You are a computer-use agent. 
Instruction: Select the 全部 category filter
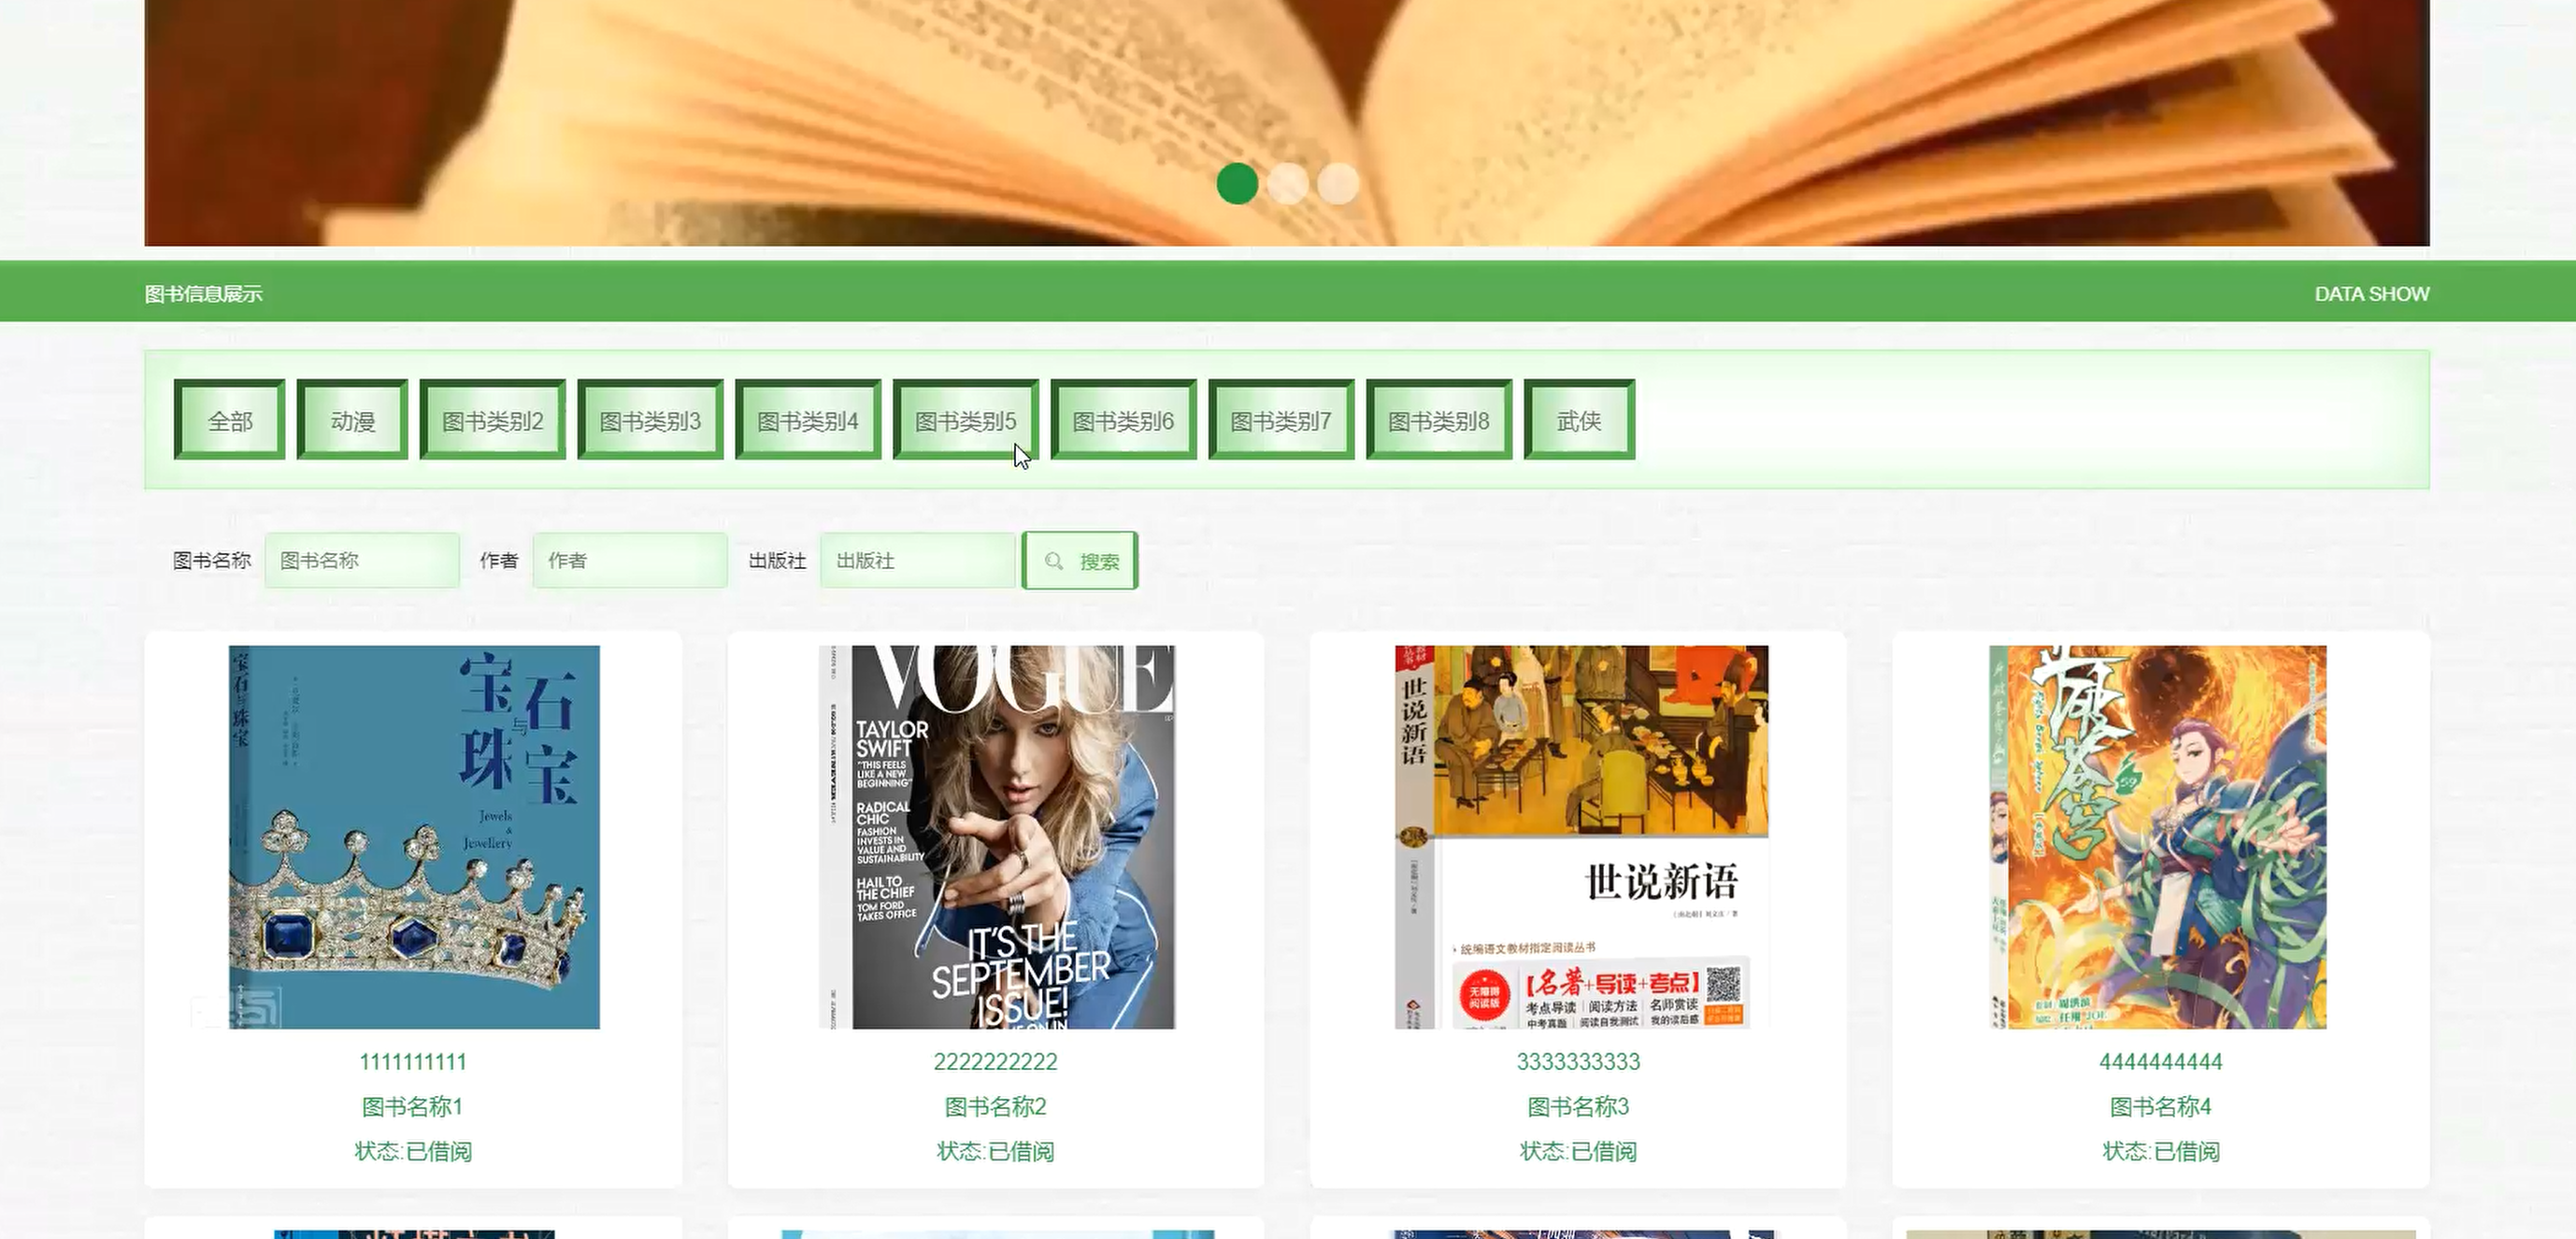[x=229, y=420]
